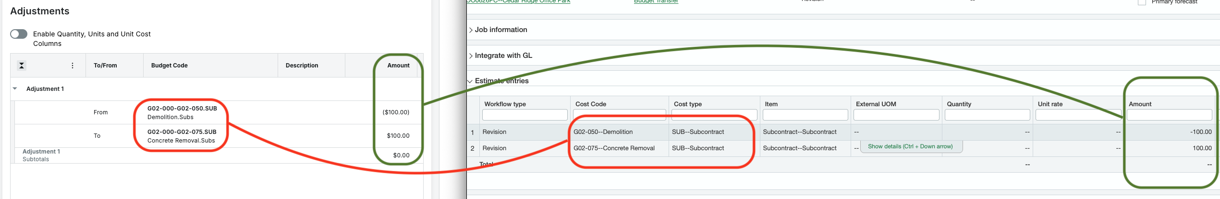Focus the Quantity filter field
Viewport: 1220px width, 199px height.
[988, 115]
